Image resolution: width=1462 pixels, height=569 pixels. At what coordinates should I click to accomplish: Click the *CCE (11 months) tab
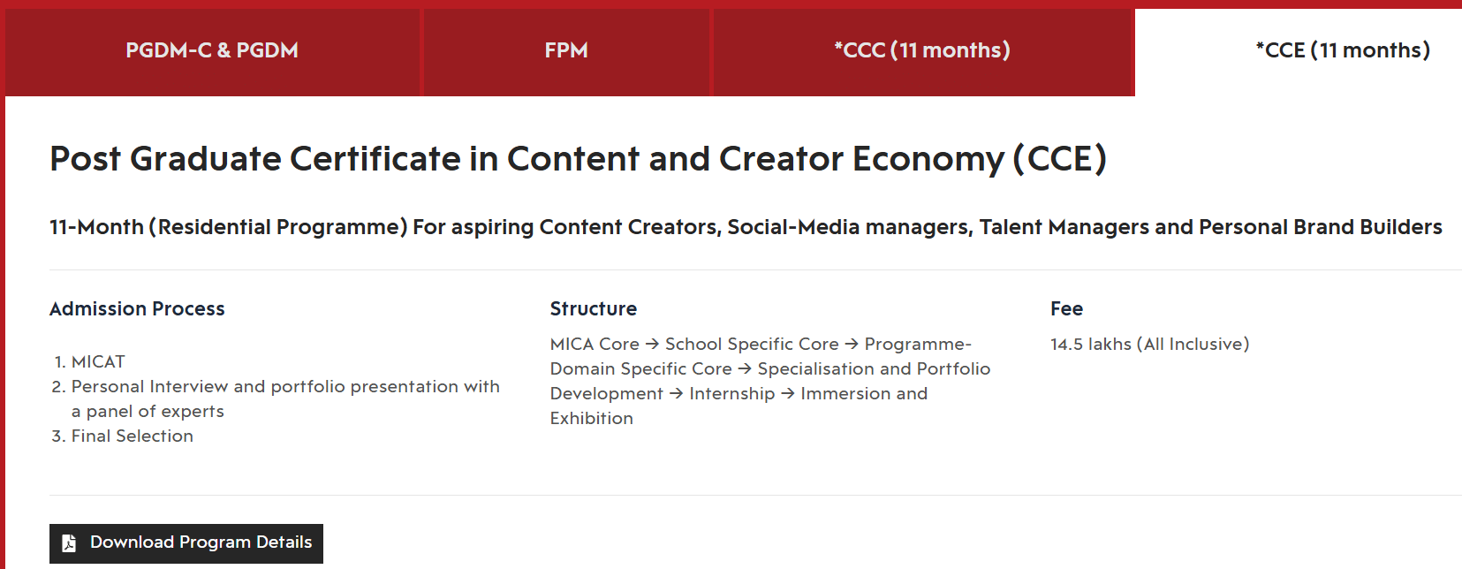pos(1342,51)
